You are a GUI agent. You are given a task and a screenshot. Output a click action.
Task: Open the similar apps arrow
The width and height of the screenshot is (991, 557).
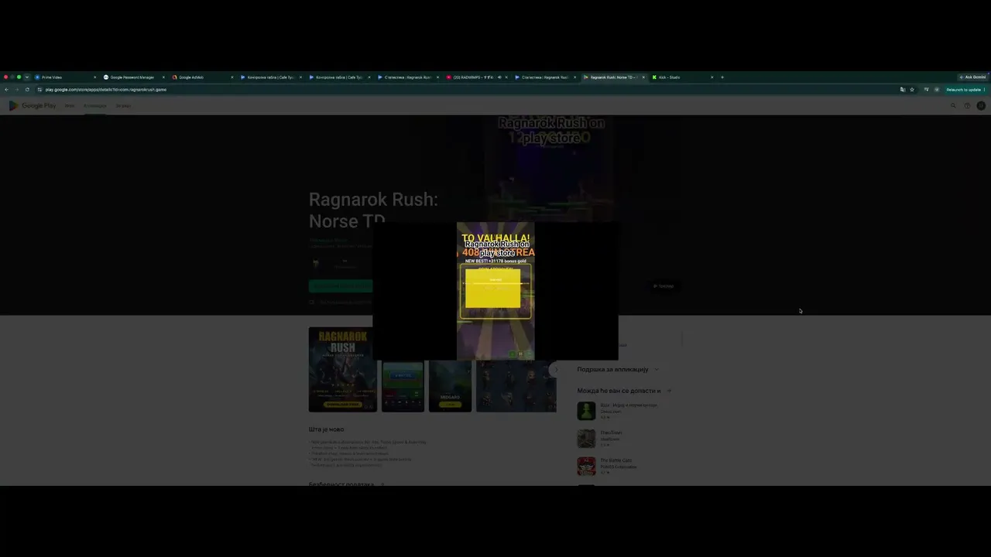click(669, 391)
